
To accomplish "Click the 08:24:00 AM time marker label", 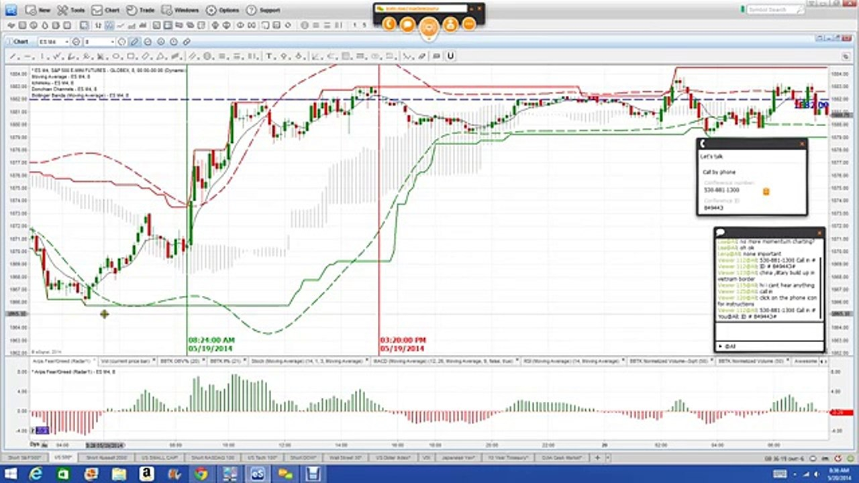I will click(x=211, y=340).
